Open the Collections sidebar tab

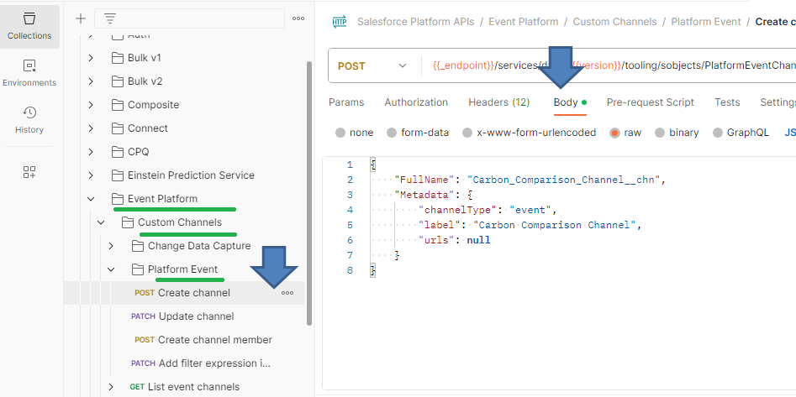coord(29,27)
